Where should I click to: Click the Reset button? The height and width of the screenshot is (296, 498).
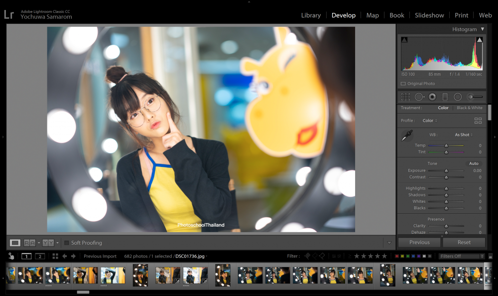[x=464, y=242]
